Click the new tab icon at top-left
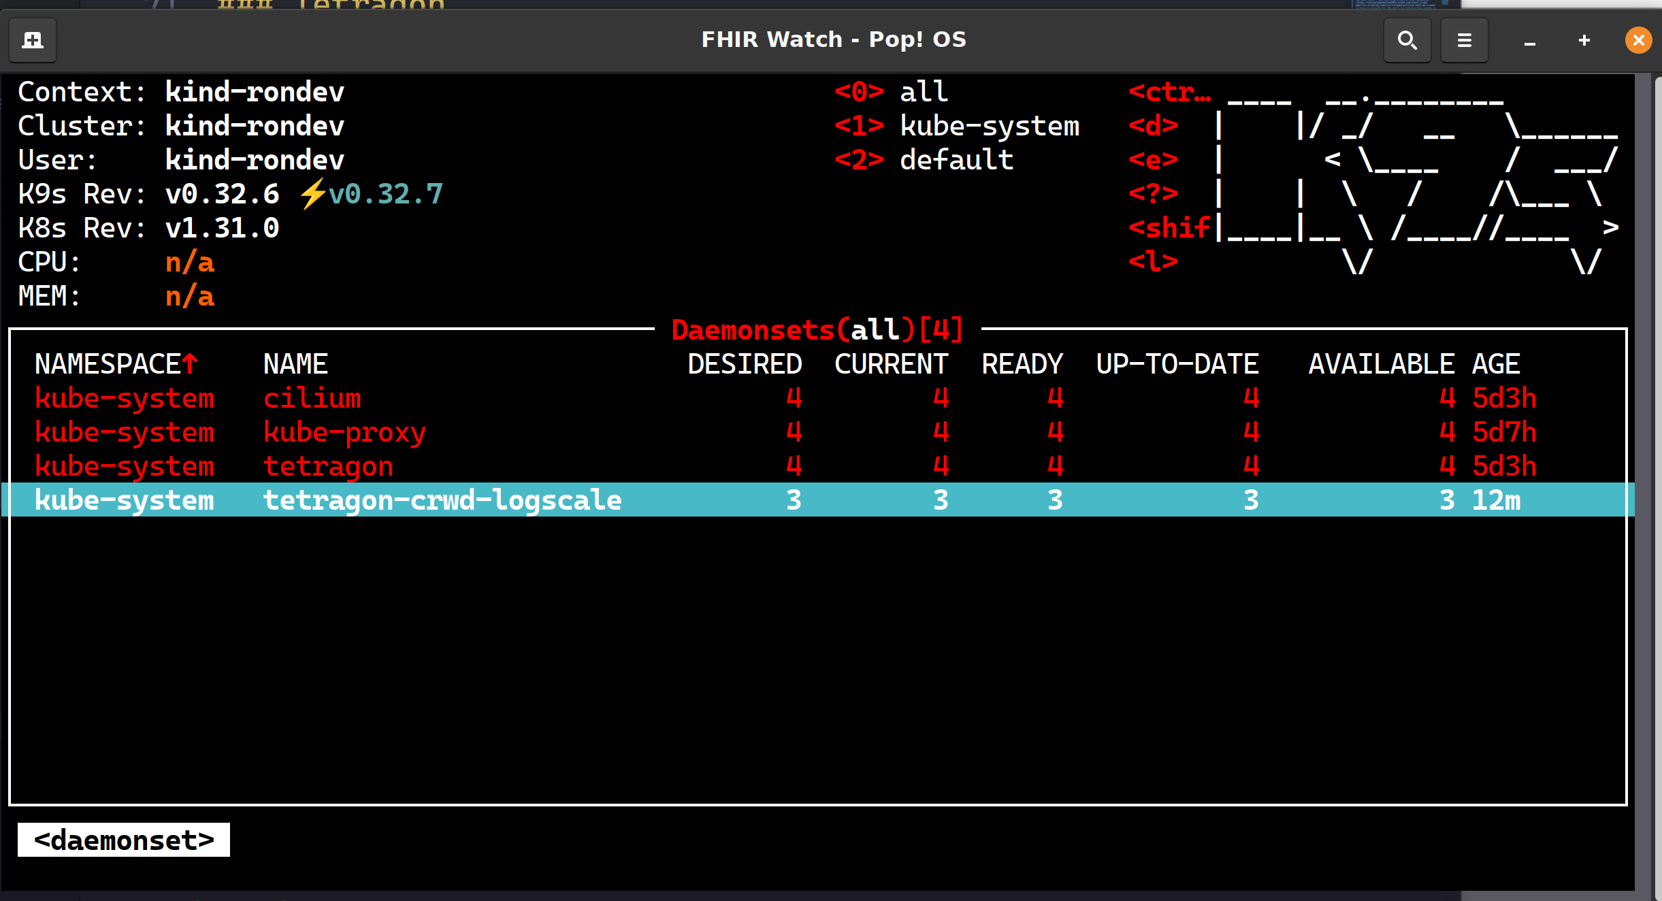The width and height of the screenshot is (1662, 901). pyautogui.click(x=33, y=40)
